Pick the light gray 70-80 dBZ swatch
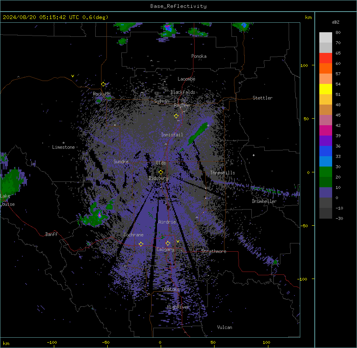The height and width of the screenshot is (348, 357). (x=326, y=38)
